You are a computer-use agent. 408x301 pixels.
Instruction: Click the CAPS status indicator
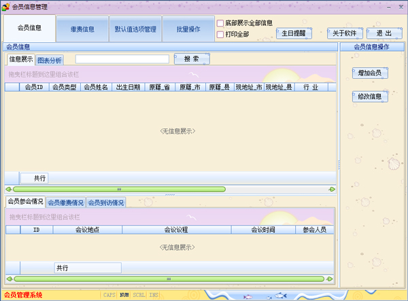109,295
